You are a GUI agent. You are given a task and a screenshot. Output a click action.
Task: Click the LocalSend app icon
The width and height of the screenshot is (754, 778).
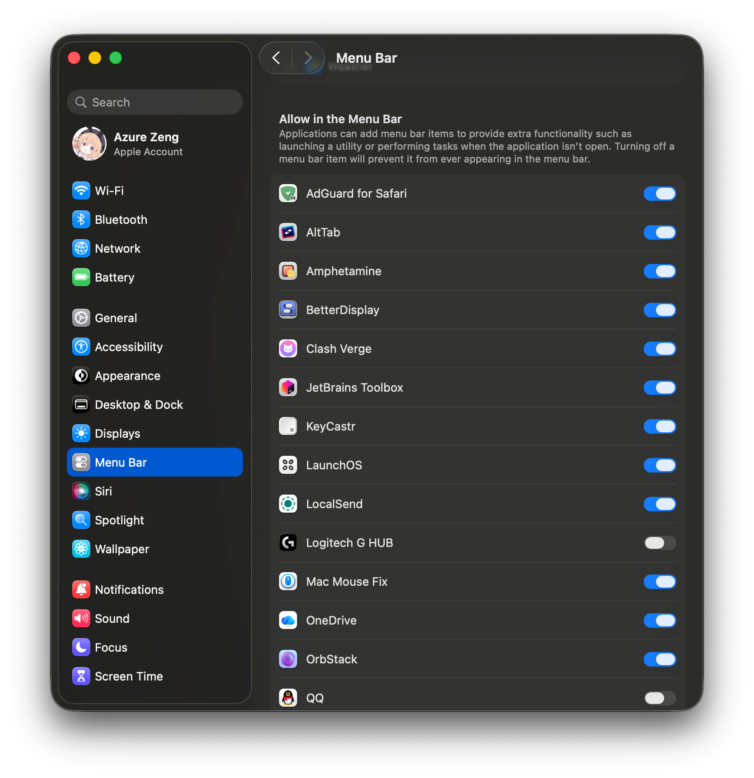[x=288, y=504]
